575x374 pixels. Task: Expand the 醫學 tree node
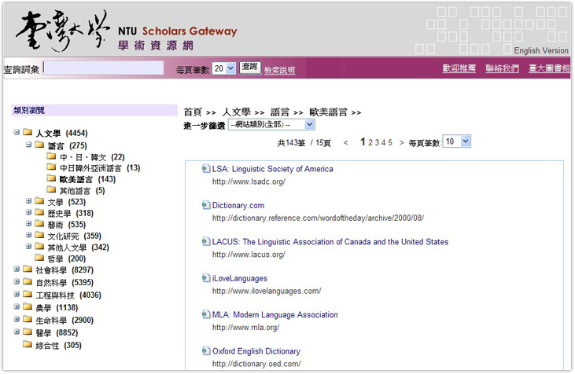coord(17,332)
